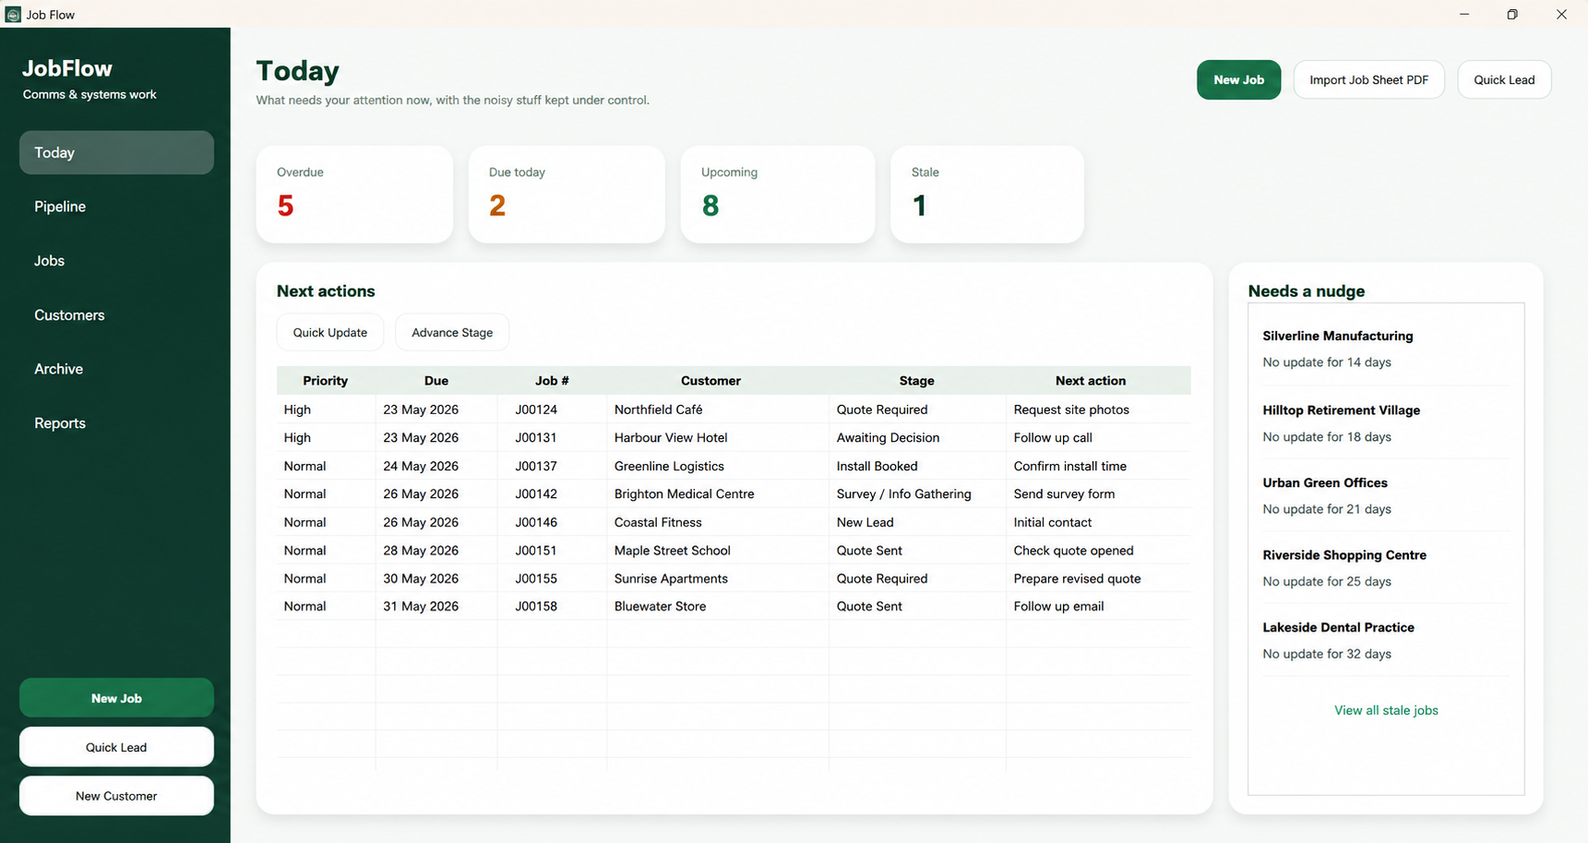1588x843 pixels.
Task: Open View all stale jobs link
Action: coord(1386,710)
